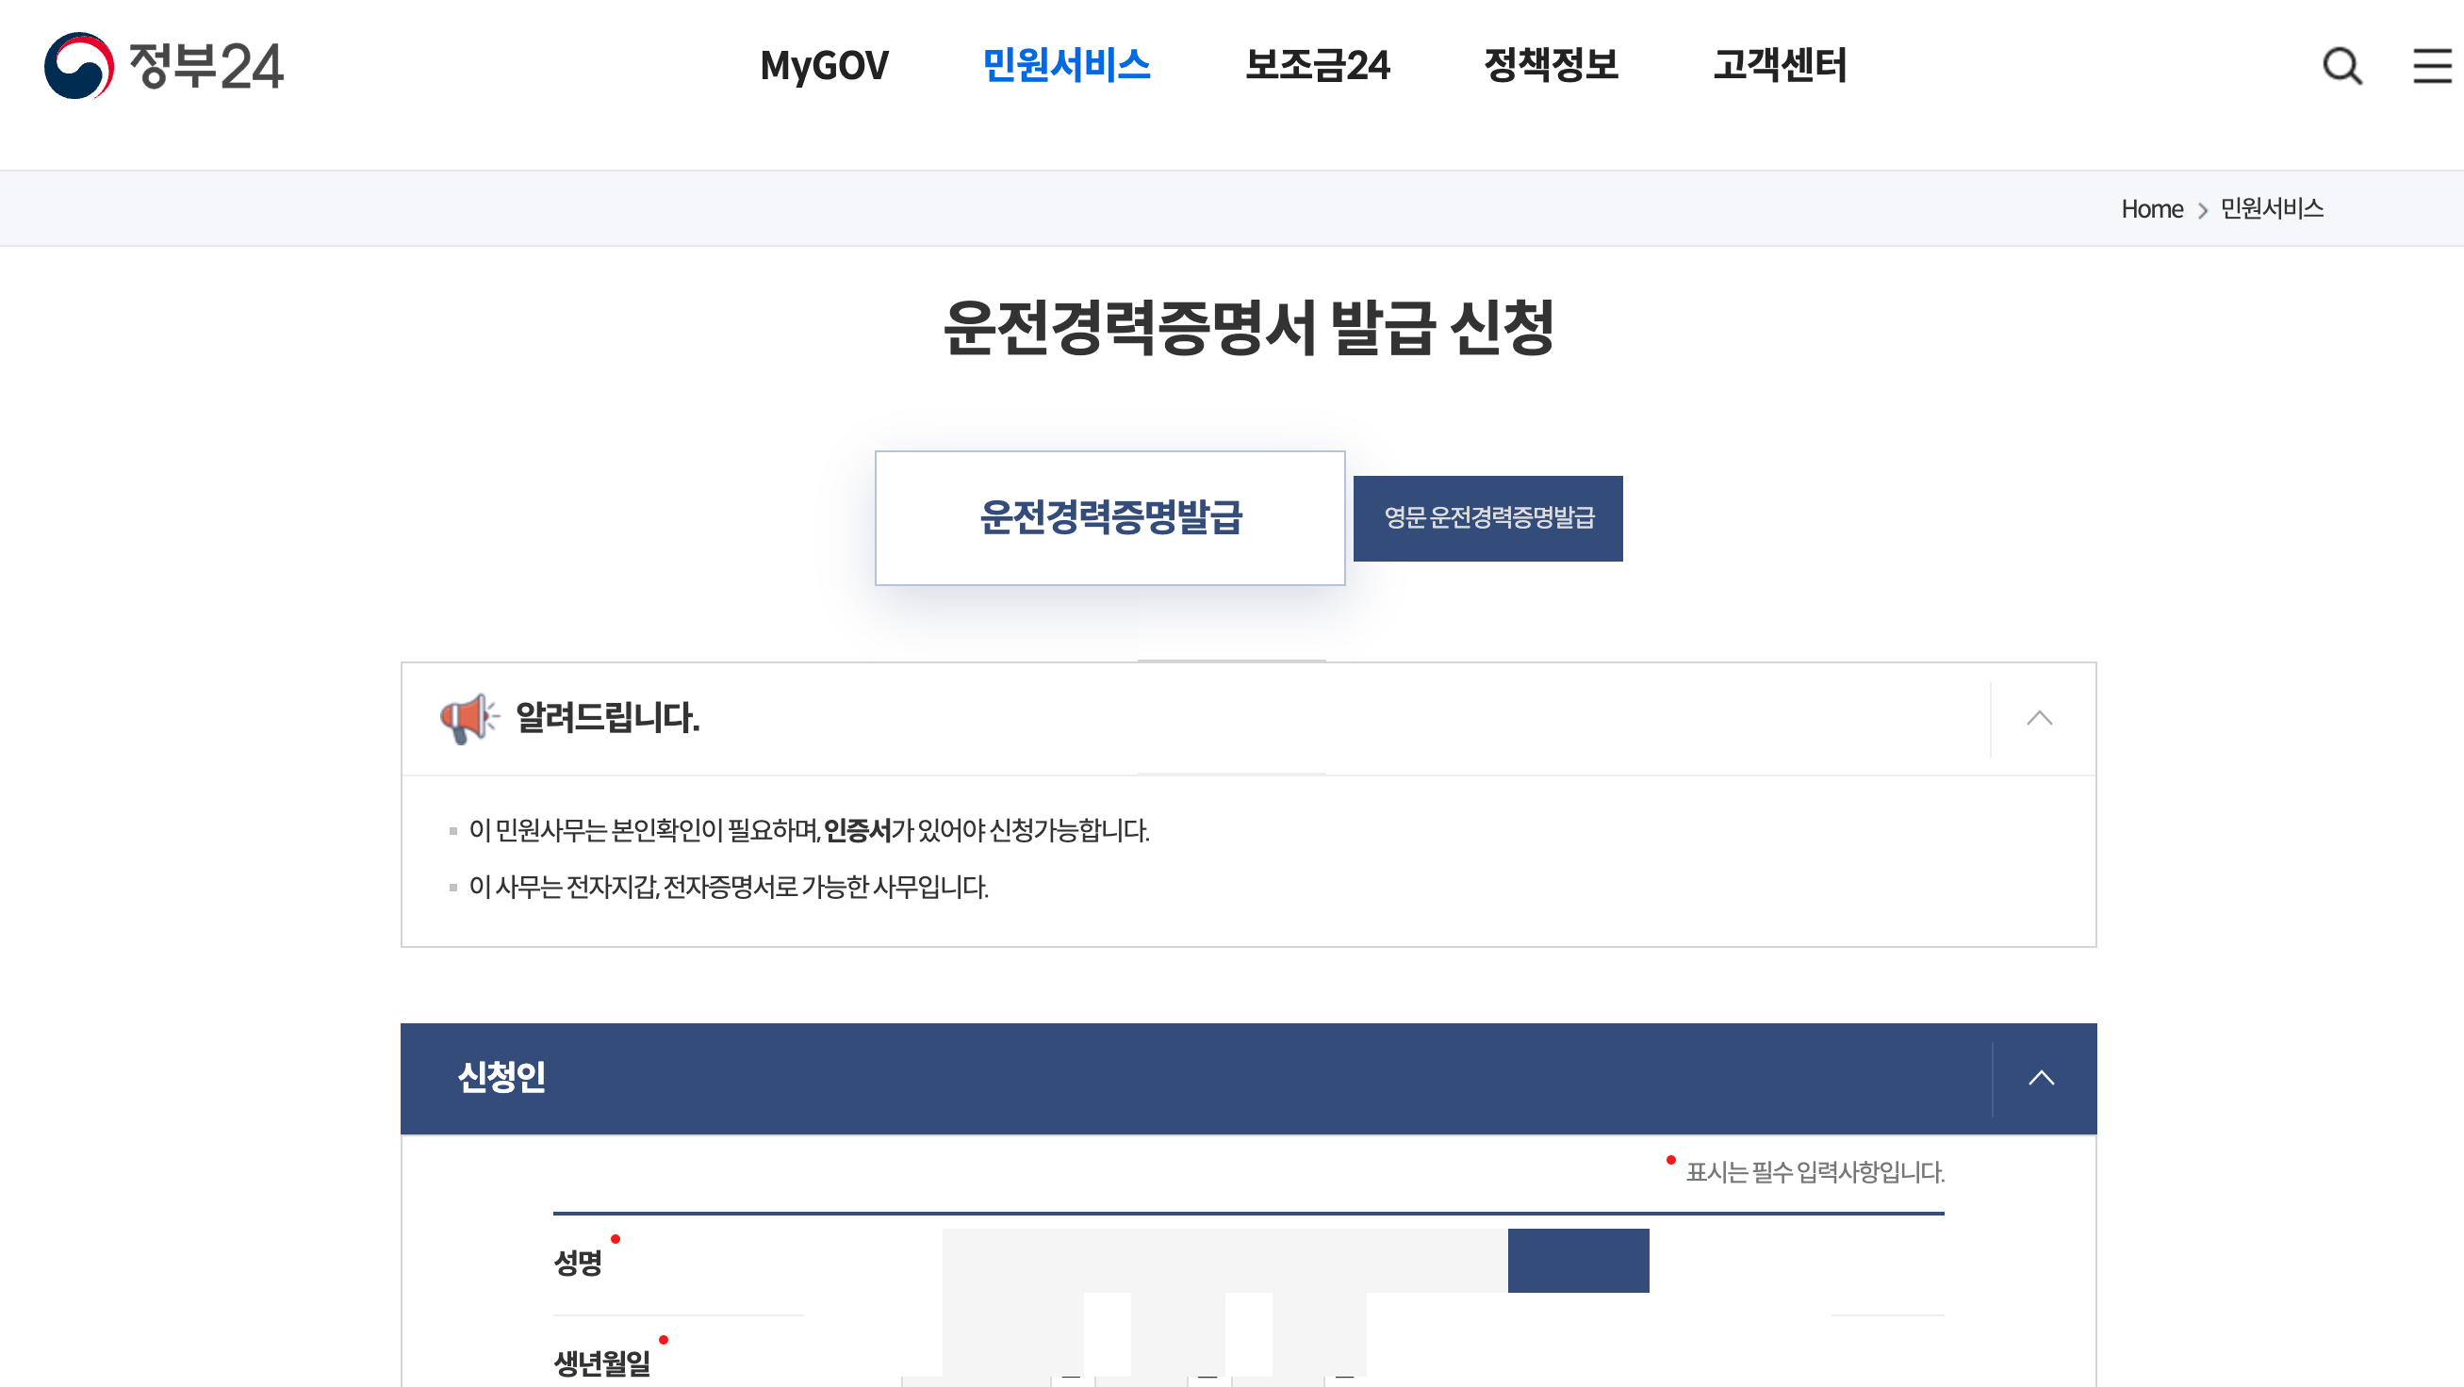
Task: Click the 알려드립니다 header title
Action: click(x=607, y=718)
